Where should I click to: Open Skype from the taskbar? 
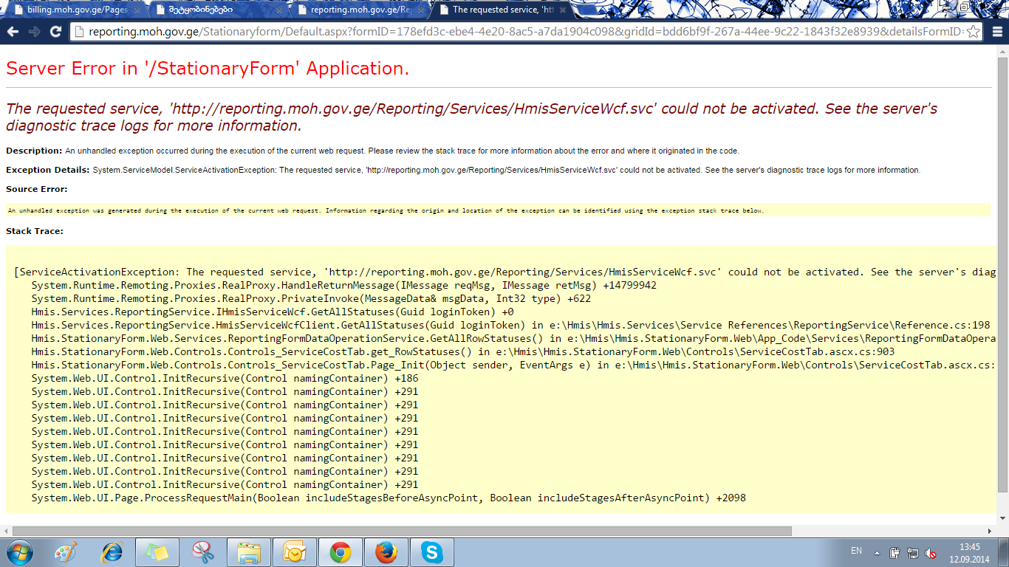pos(431,552)
